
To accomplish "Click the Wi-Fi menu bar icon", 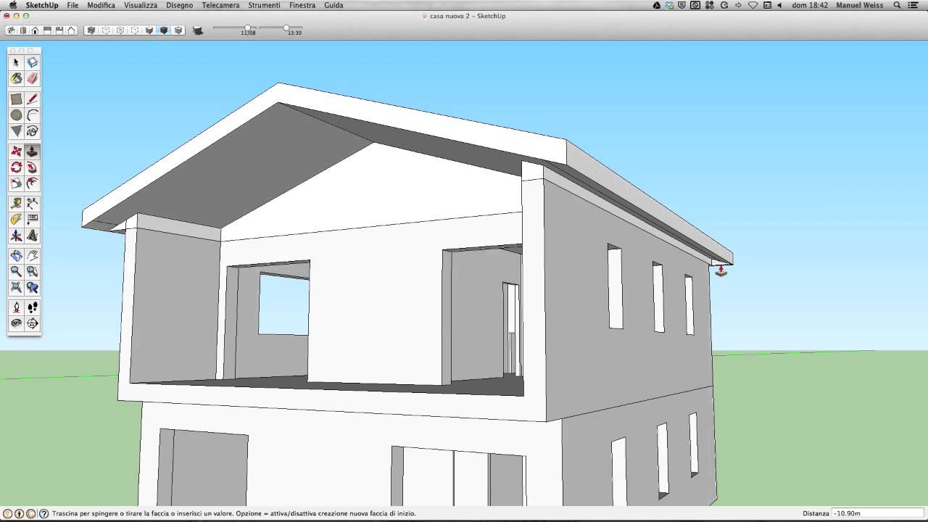I will pos(753,5).
